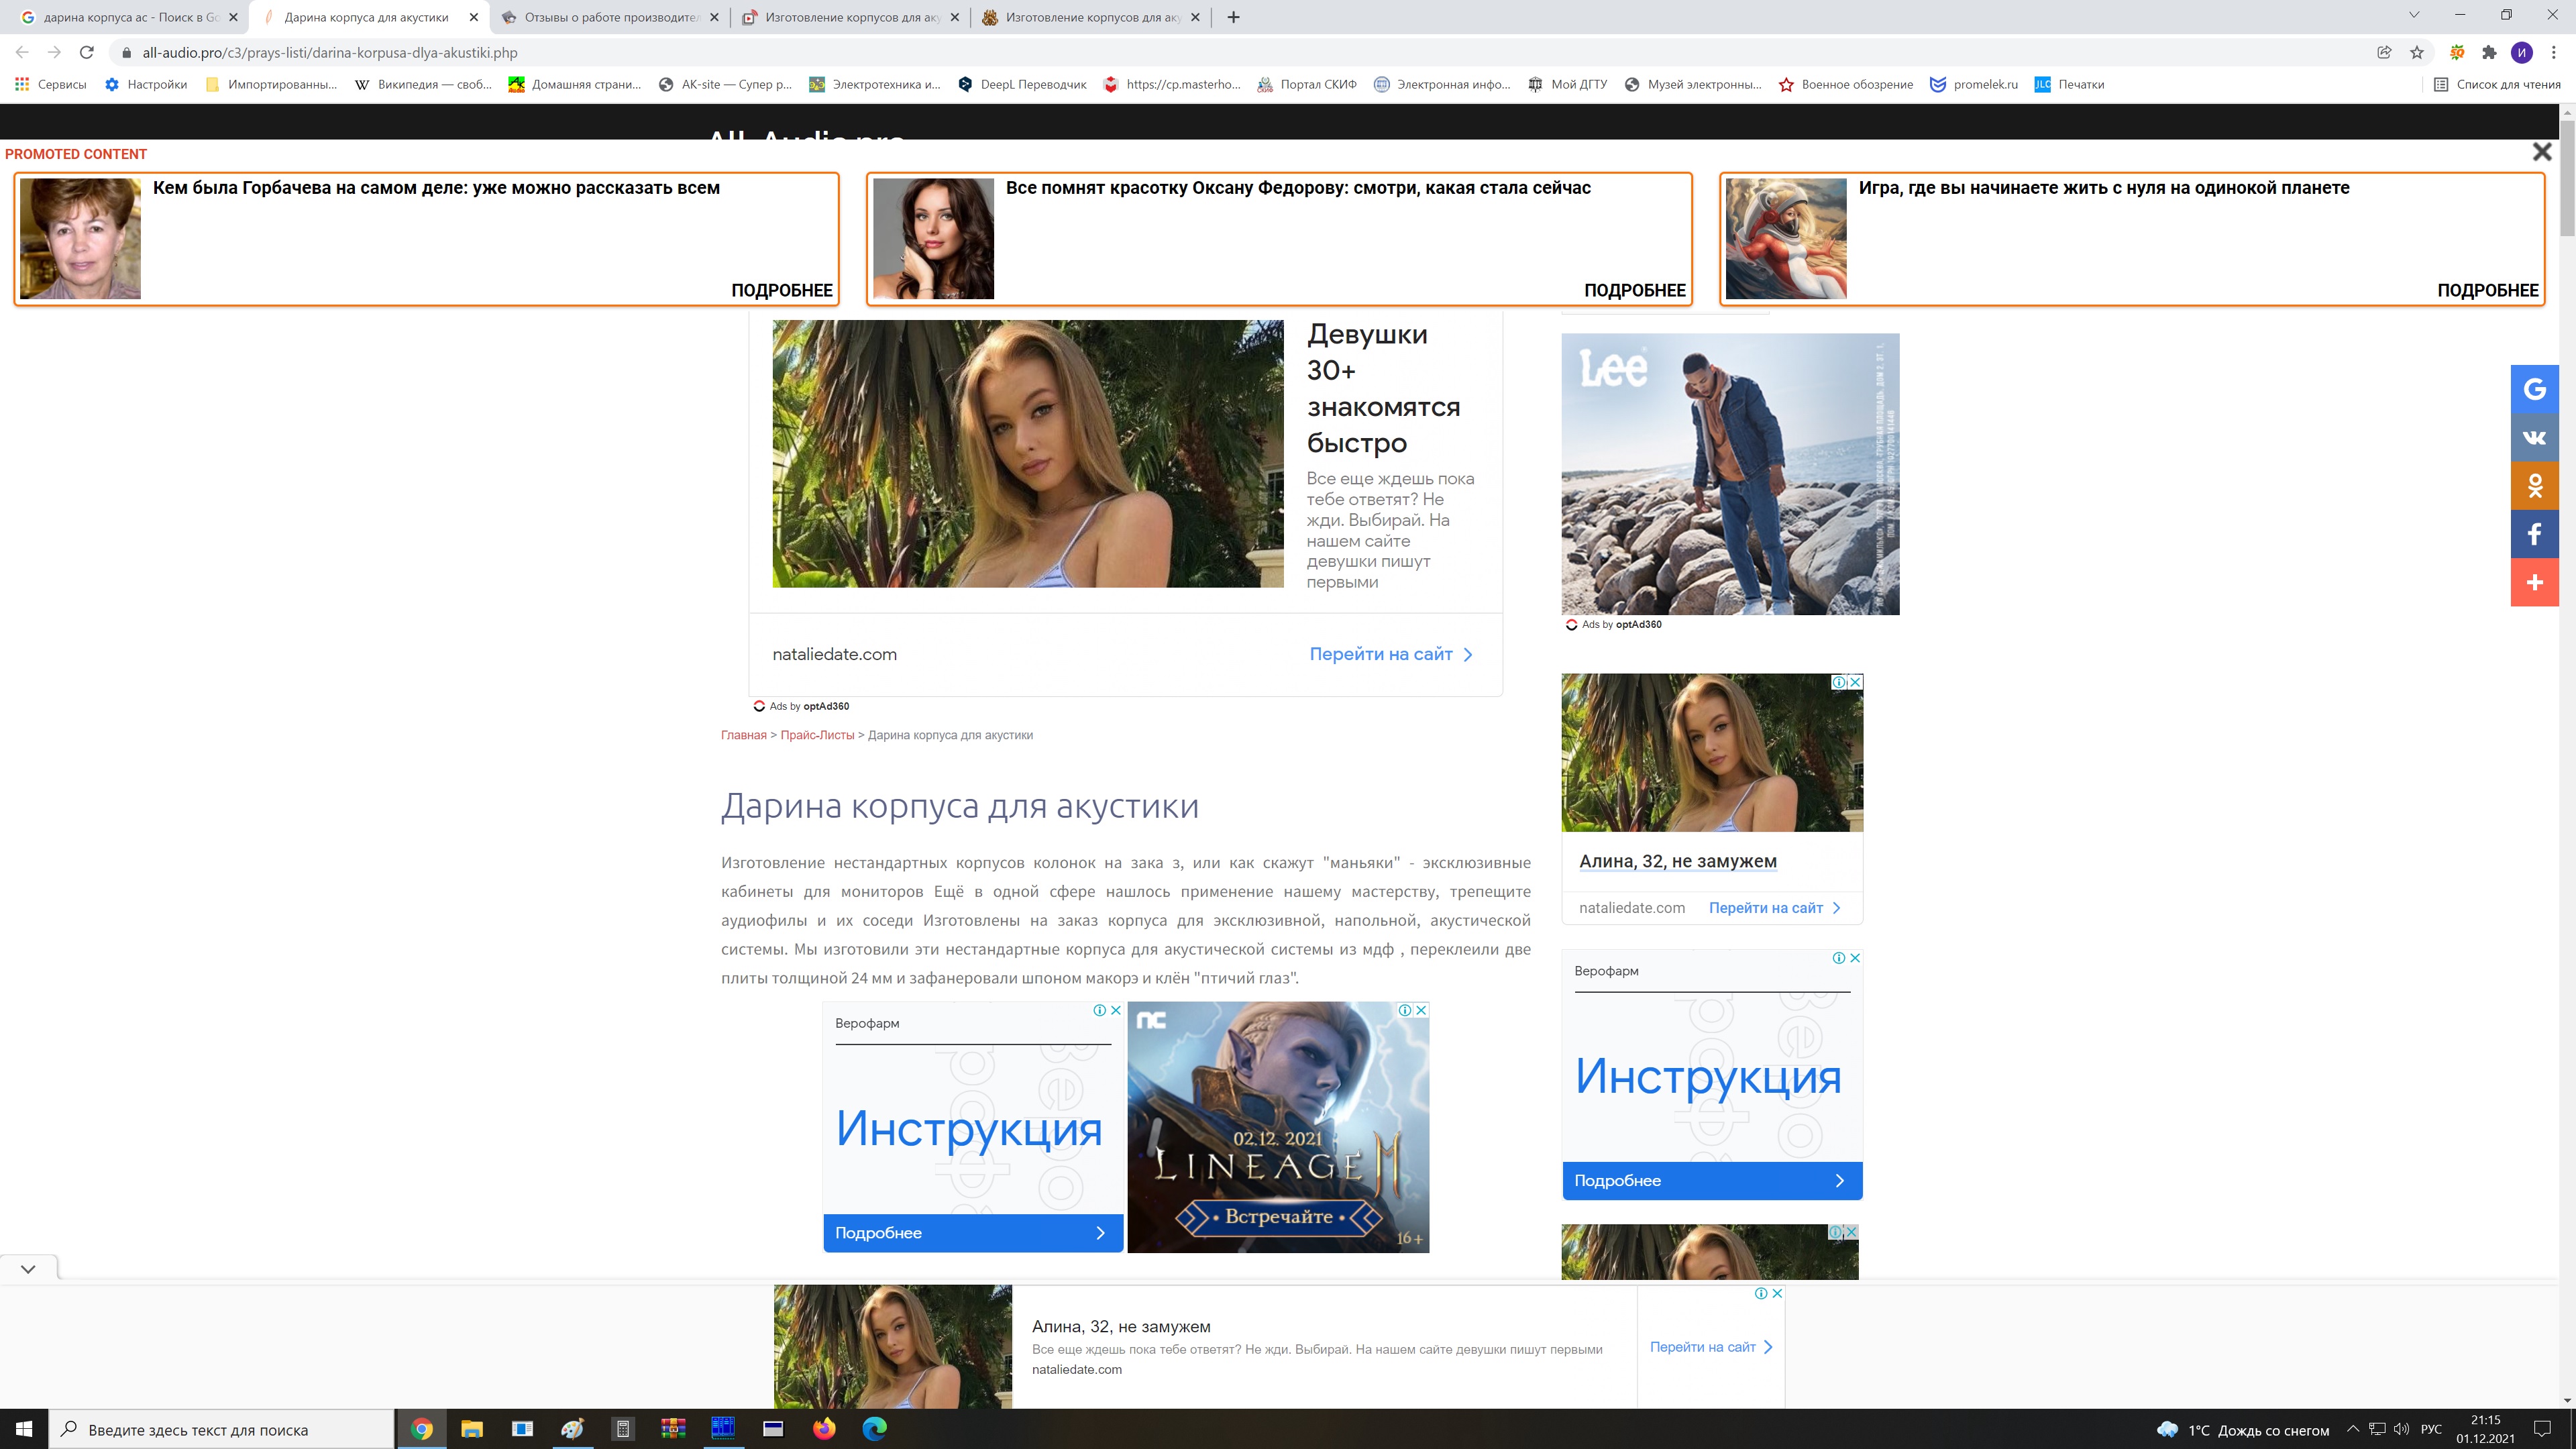2576x1449 pixels.
Task: Click the Windows taskbar search box
Action: tap(221, 1430)
